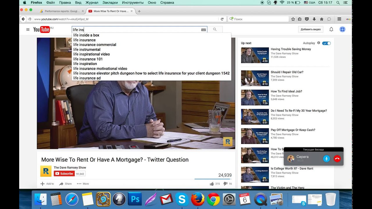Open Spotlight search in the menu bar
This screenshot has height=209, width=372.
coord(338,3)
